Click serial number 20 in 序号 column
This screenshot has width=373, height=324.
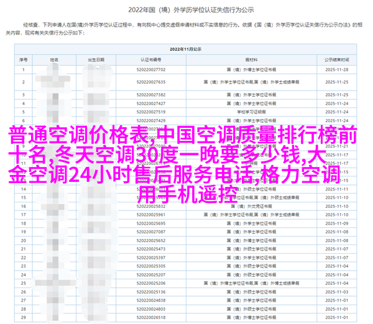tap(24, 240)
